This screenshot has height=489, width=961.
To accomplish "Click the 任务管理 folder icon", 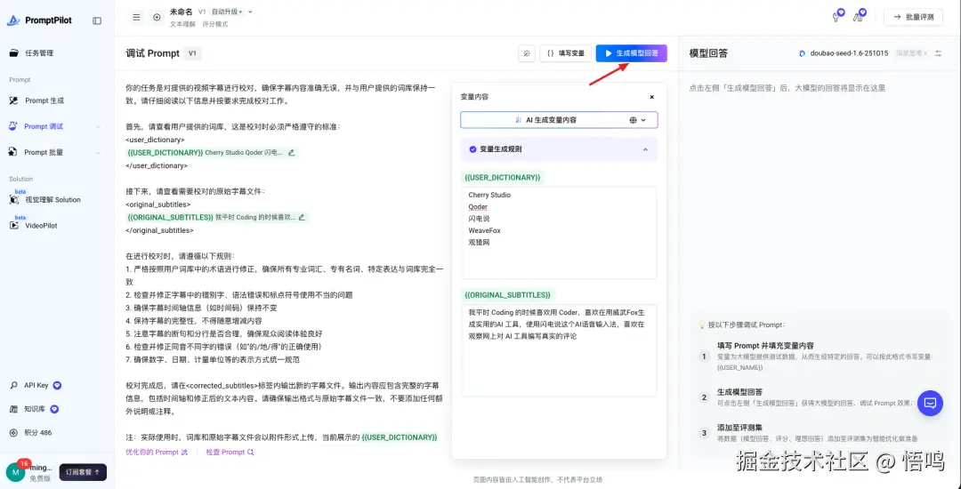I will point(13,52).
